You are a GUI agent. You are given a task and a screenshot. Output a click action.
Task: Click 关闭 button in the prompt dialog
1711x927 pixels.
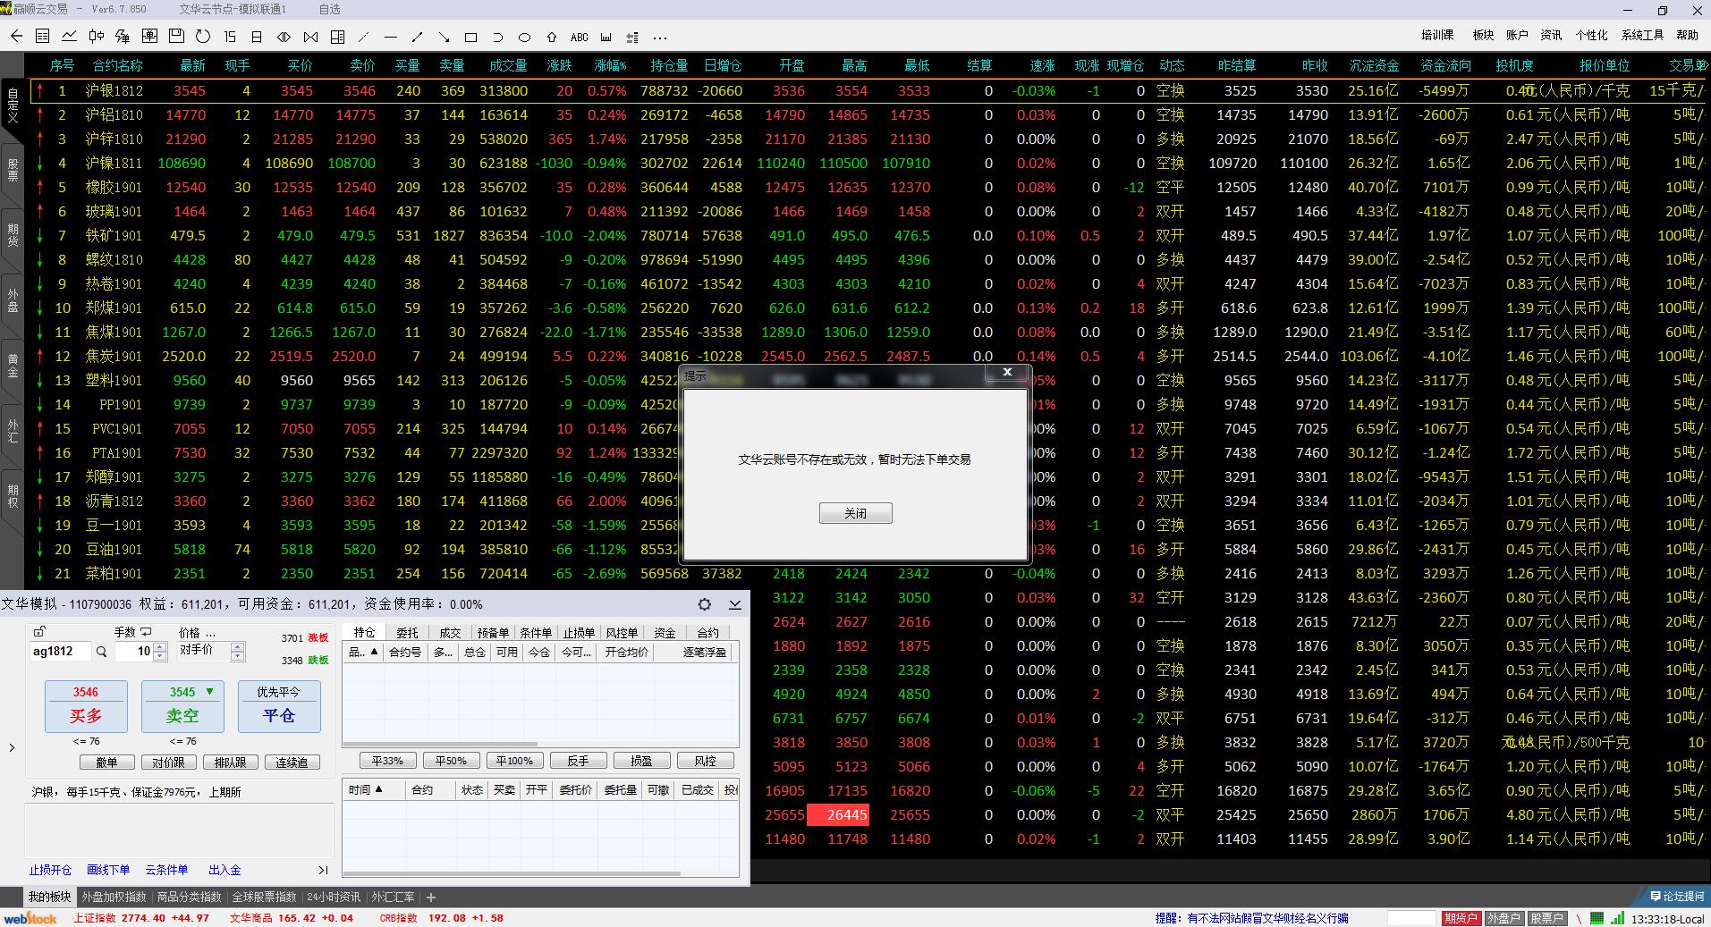855,513
